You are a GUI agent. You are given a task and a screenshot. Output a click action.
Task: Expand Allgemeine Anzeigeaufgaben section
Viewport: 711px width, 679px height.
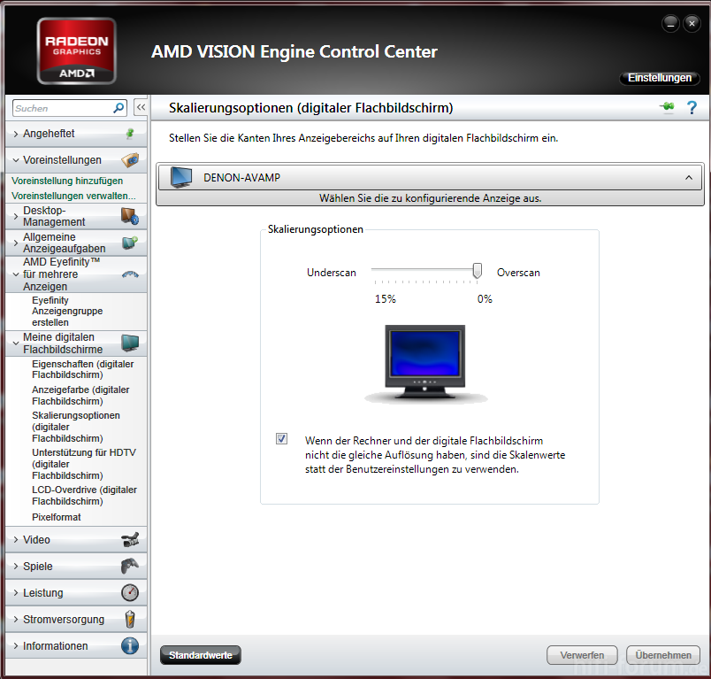[16, 243]
